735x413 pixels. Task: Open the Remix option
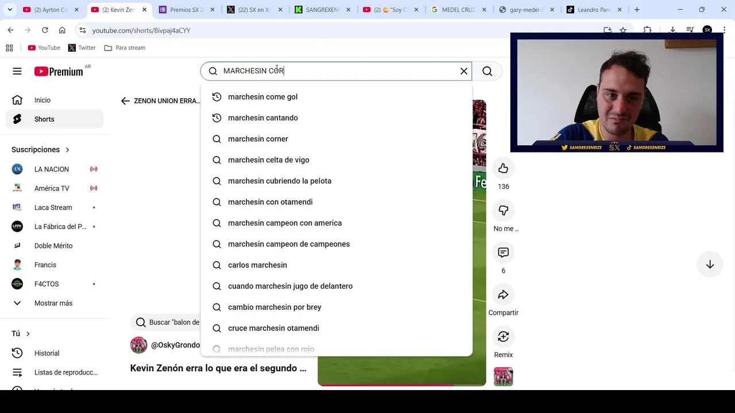click(x=503, y=337)
